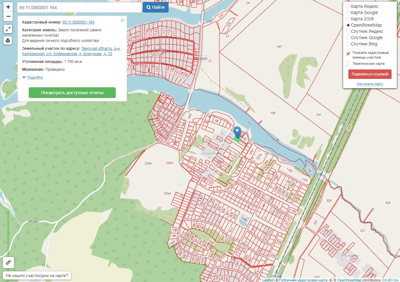Click Посмотреть доступные отчеты button
This screenshot has width=400, height=282.
coord(72,93)
